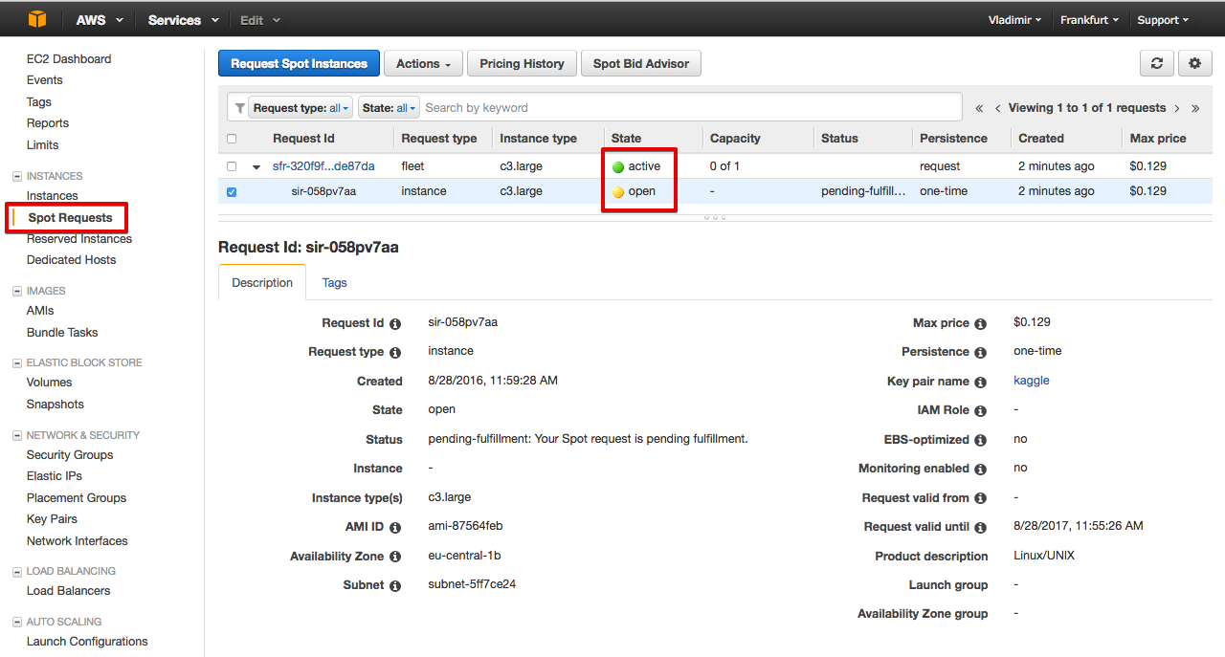Viewport: 1225px width, 657px height.
Task: Collapse the sfr-320f9f fleet row
Action: point(256,167)
